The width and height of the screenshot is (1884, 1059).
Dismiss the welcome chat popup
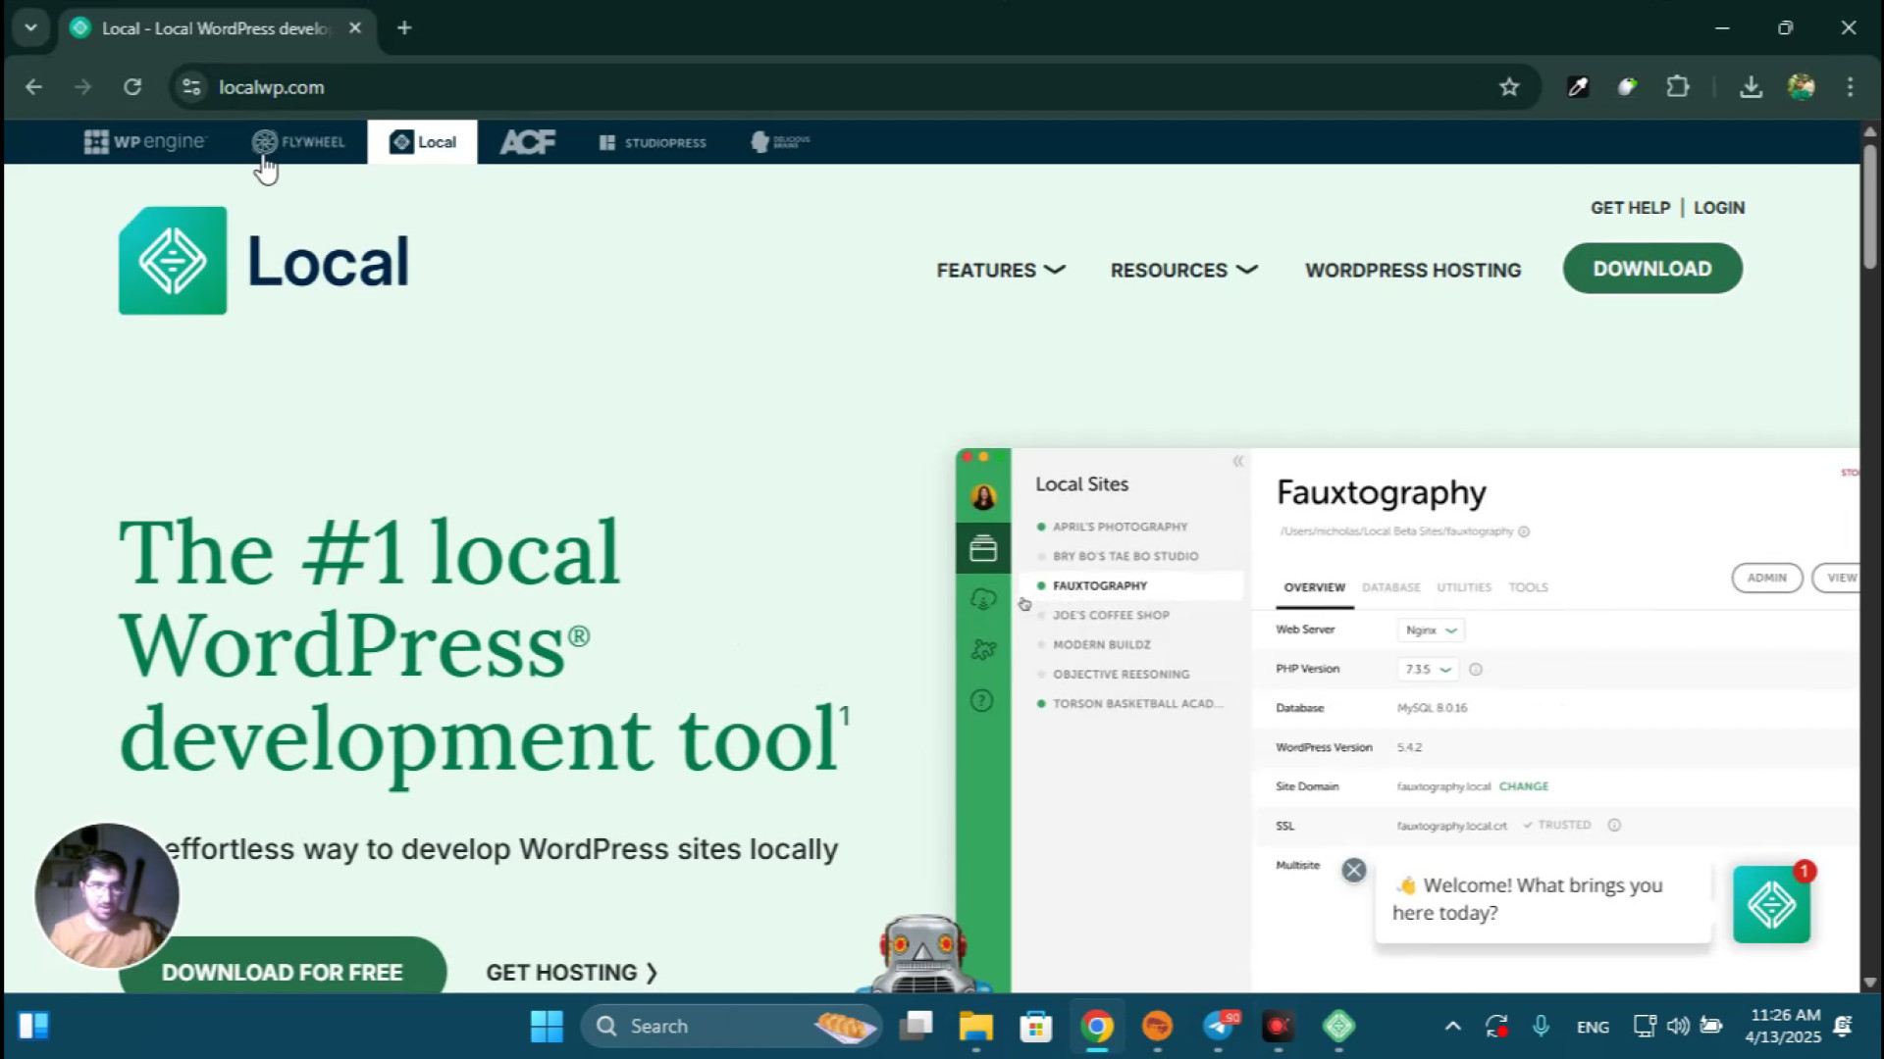[x=1353, y=871]
